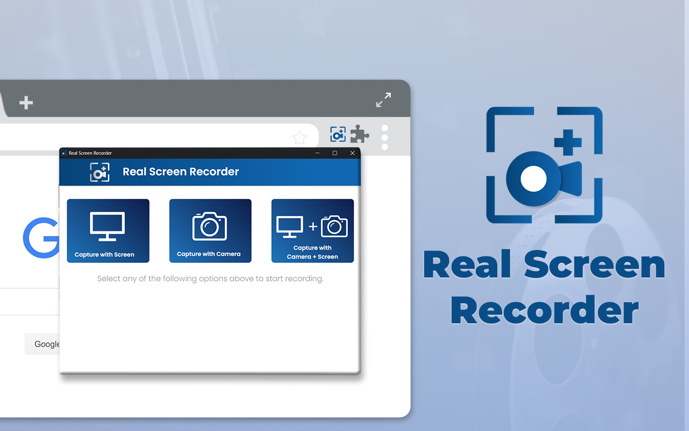Open the browser three-dot menu
The height and width of the screenshot is (431, 689).
point(385,137)
